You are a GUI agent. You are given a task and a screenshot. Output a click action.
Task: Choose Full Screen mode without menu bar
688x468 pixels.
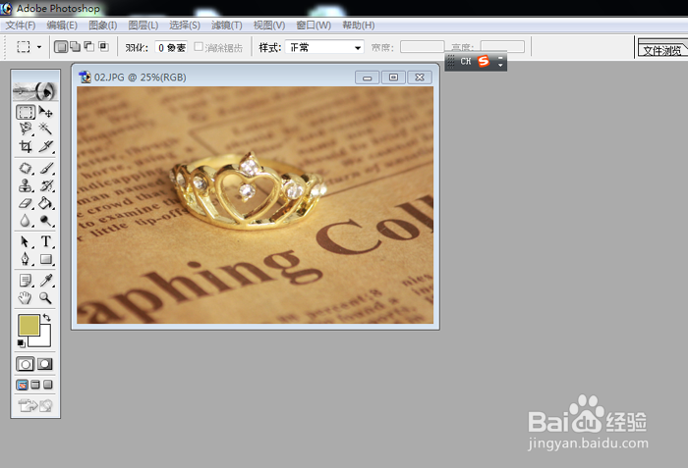coord(48,385)
